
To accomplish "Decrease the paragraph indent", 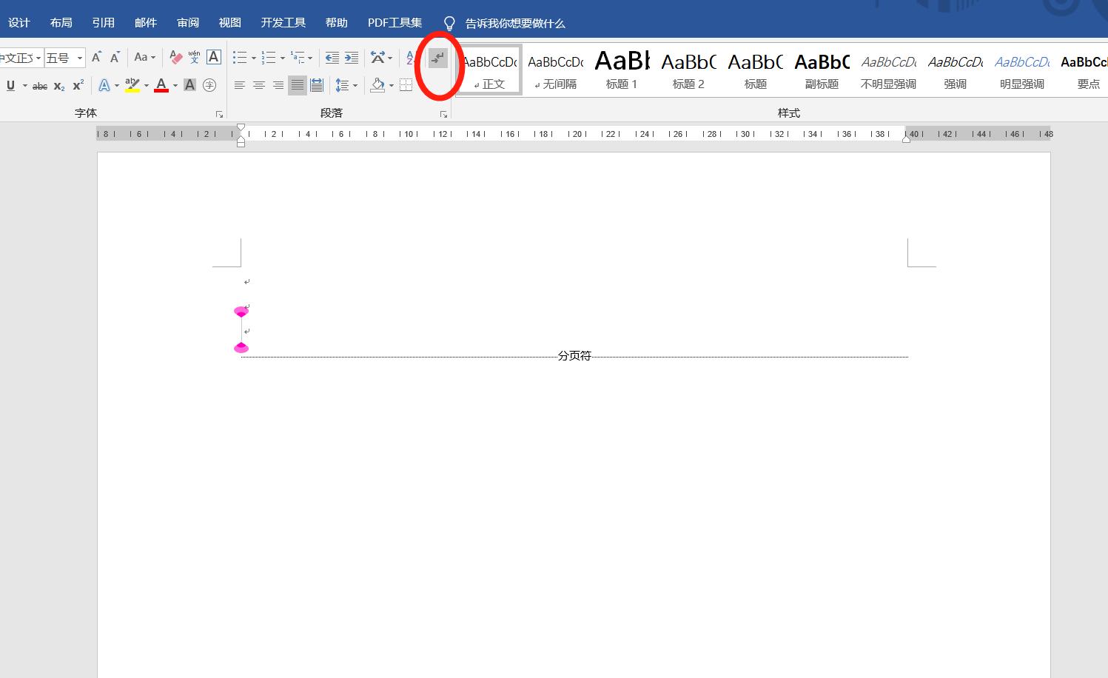I will click(x=332, y=58).
